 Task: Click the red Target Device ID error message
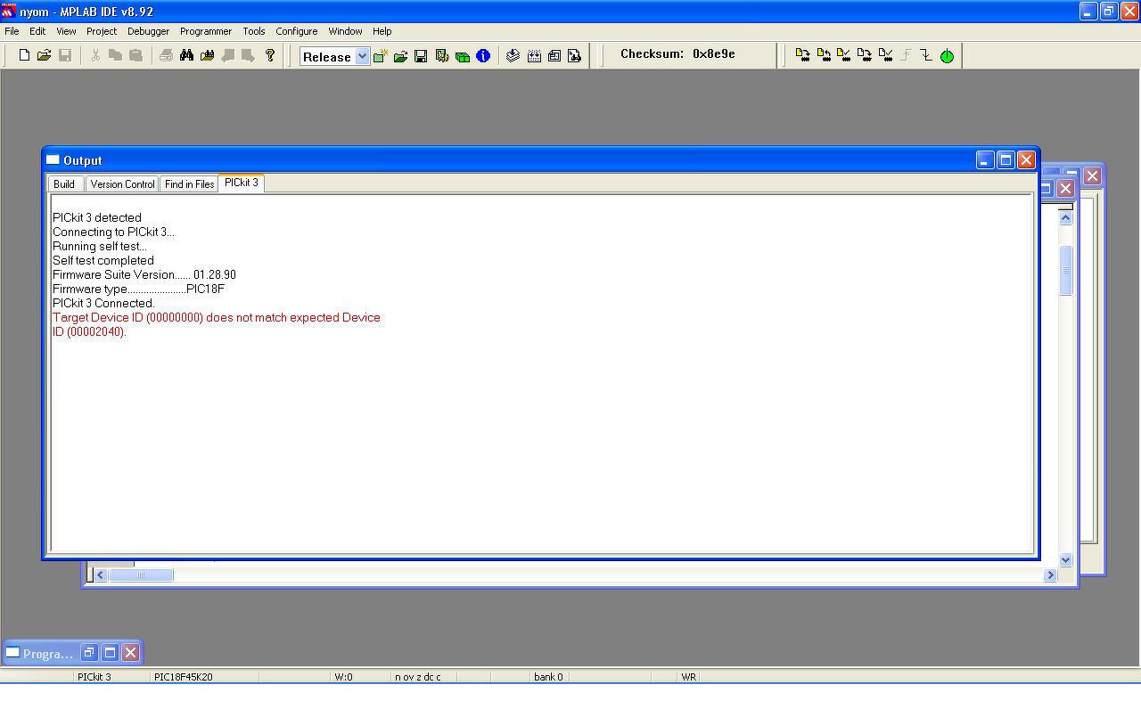click(x=217, y=324)
